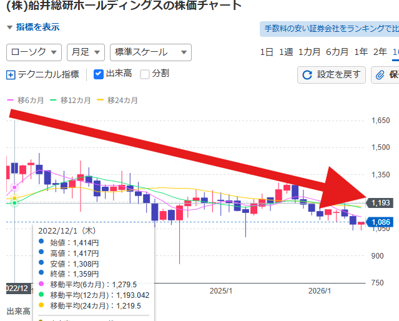Uncheck the 出来高 checkbox

[99, 74]
